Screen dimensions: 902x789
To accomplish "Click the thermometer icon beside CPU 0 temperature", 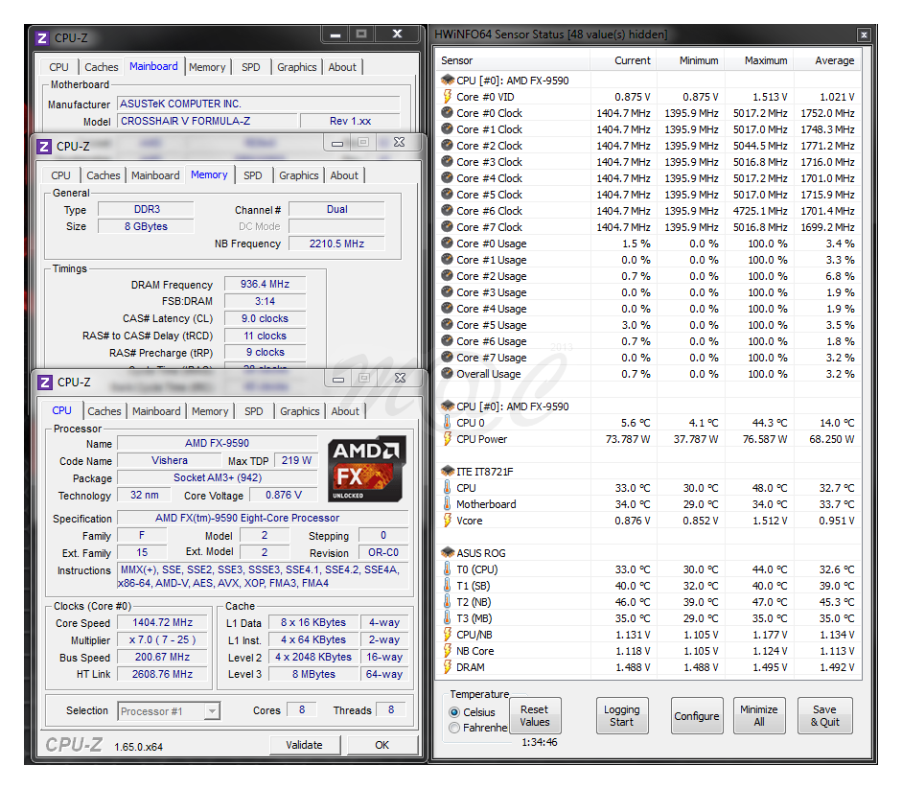I will (445, 423).
